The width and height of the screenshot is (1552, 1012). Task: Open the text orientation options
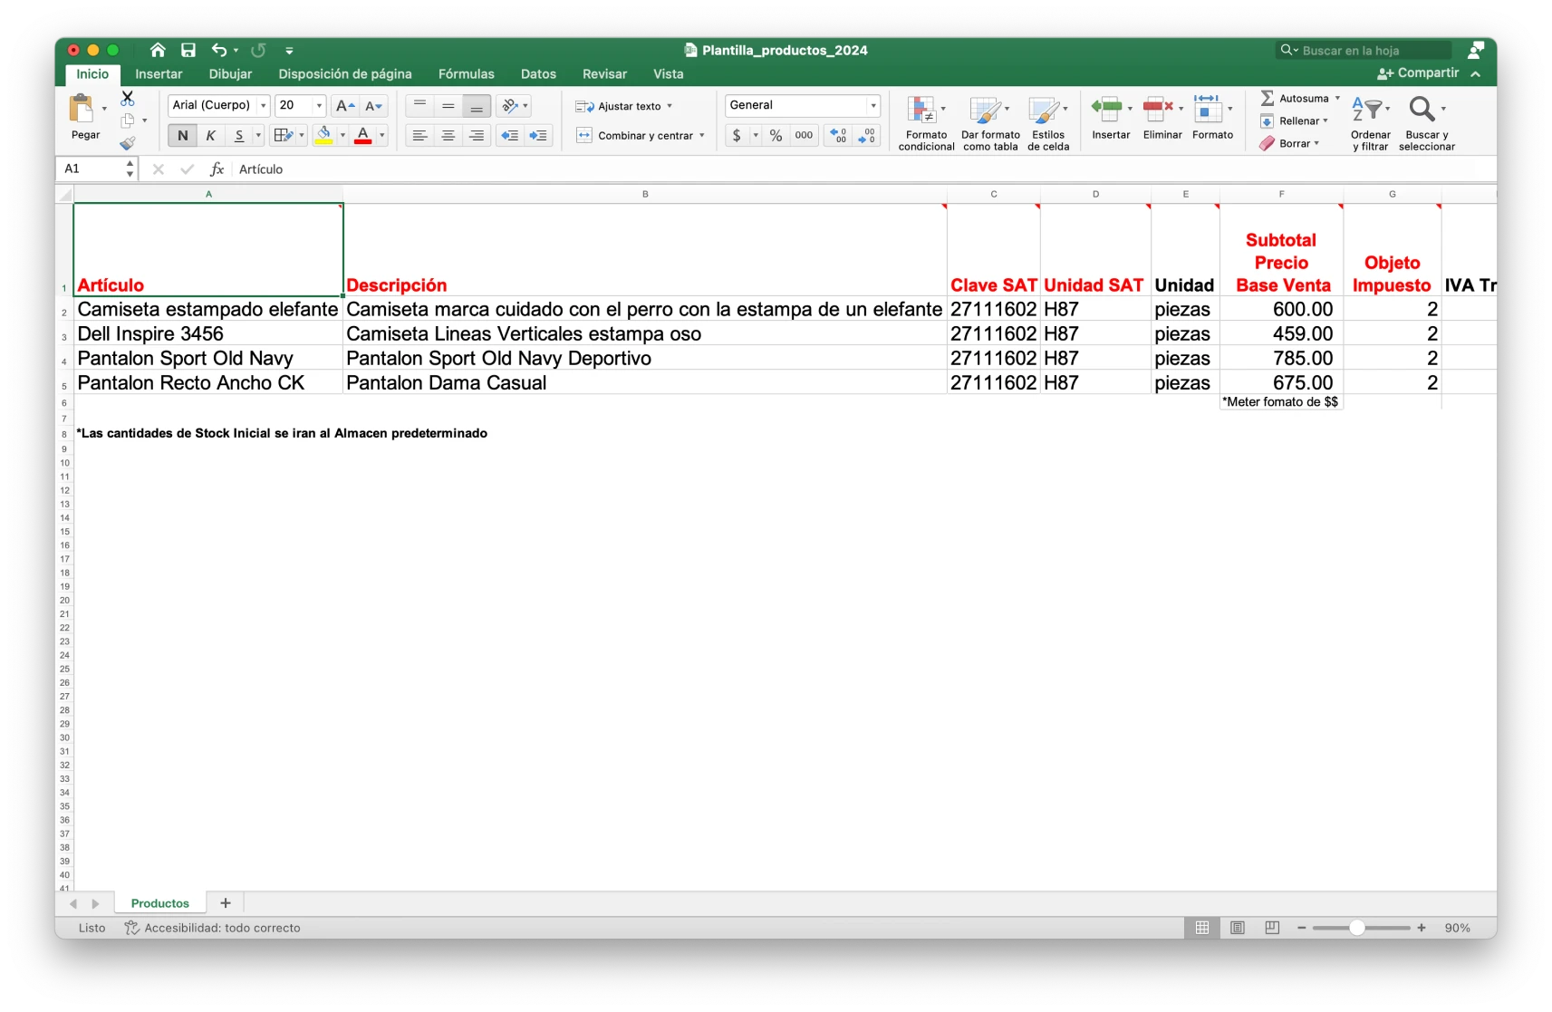[x=515, y=106]
